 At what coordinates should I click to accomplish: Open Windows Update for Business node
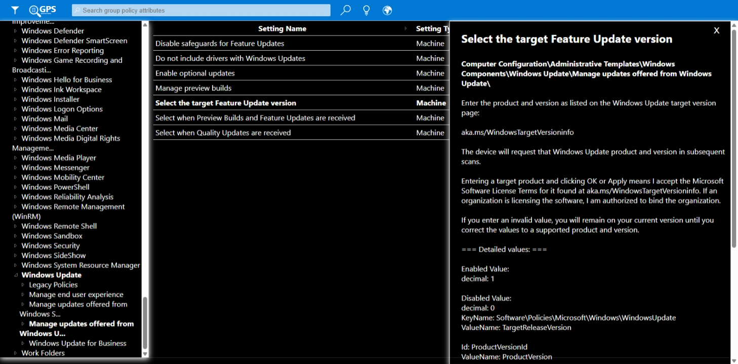pyautogui.click(x=77, y=343)
